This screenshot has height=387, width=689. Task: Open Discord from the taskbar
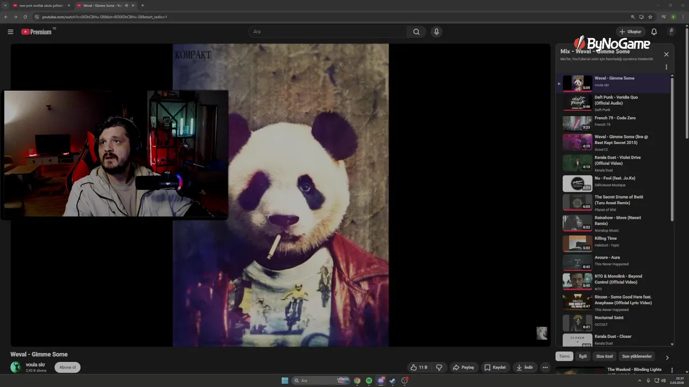[381, 381]
